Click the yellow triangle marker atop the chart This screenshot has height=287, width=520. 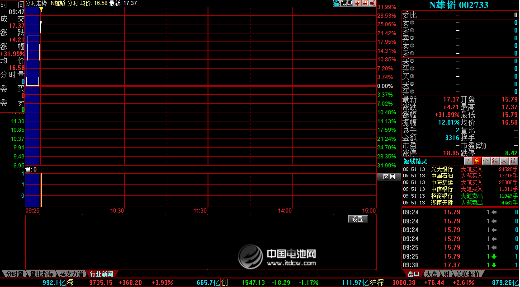[x=41, y=9]
